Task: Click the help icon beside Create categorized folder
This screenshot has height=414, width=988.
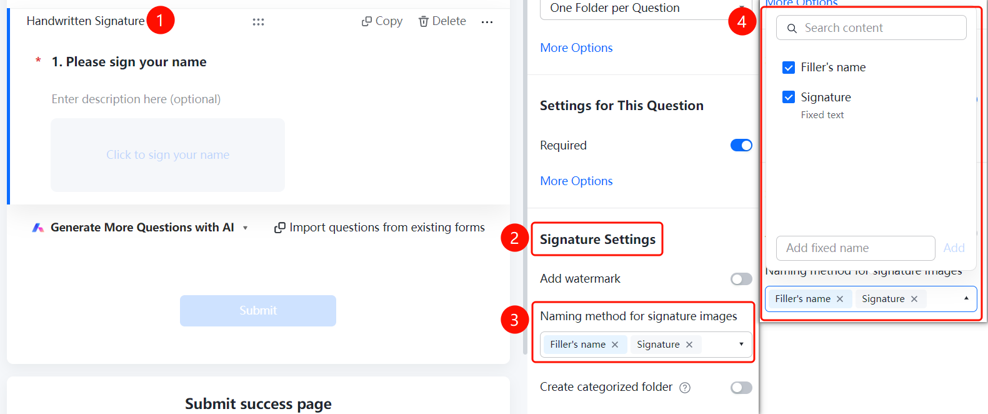Action: 685,388
